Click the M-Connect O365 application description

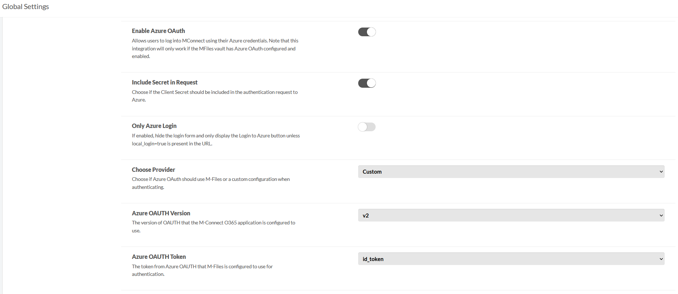tap(214, 223)
